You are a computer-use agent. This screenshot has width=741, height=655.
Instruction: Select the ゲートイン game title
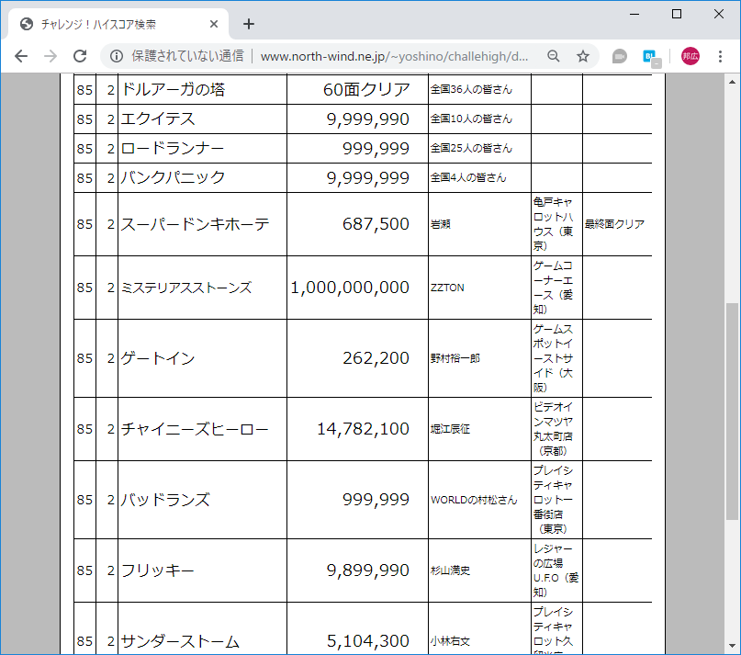coord(158,358)
